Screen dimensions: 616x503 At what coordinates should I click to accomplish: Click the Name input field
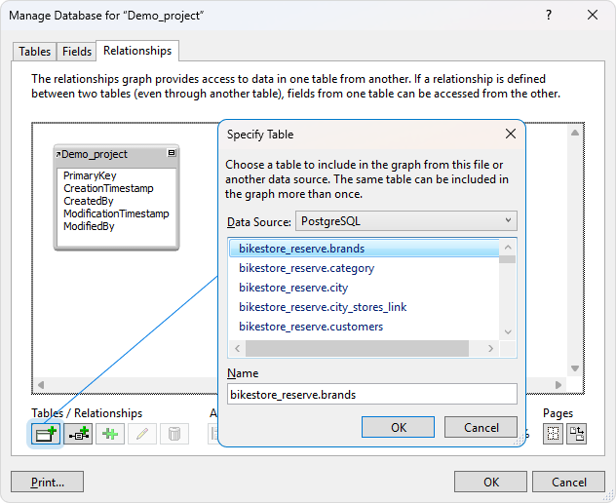click(x=372, y=394)
